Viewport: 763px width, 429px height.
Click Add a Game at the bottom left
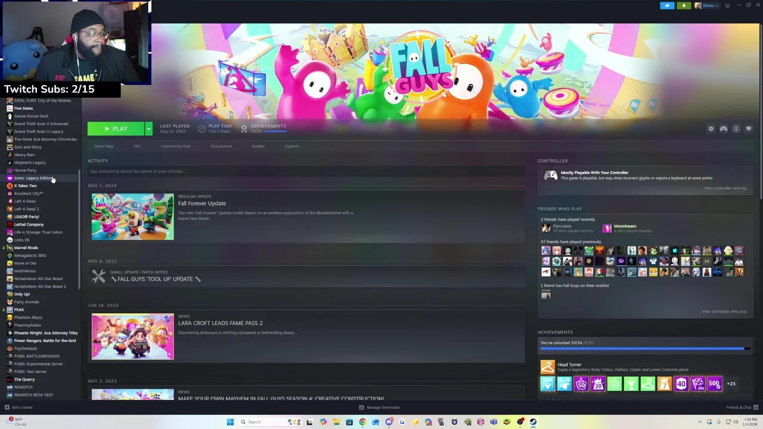(18, 408)
